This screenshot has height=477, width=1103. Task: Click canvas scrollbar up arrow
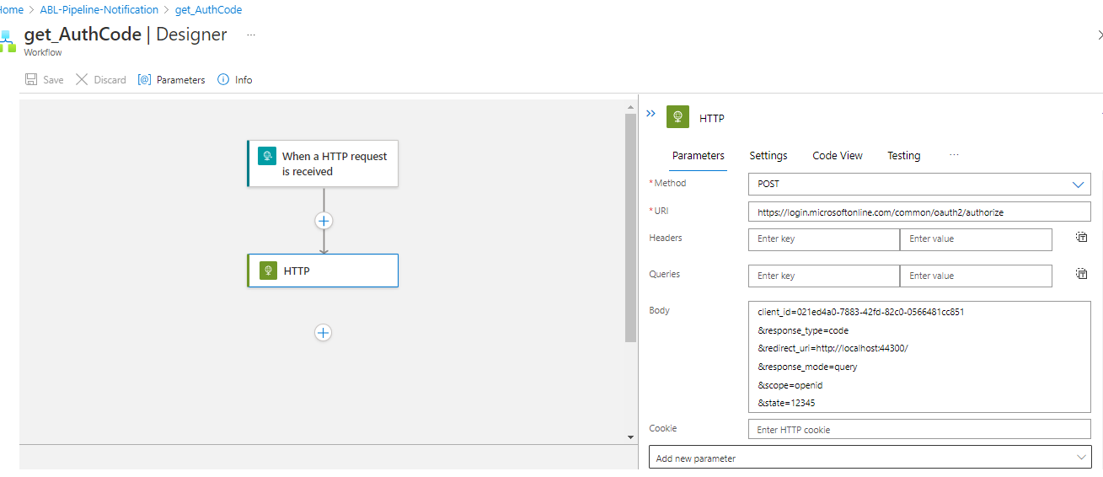coord(630,107)
